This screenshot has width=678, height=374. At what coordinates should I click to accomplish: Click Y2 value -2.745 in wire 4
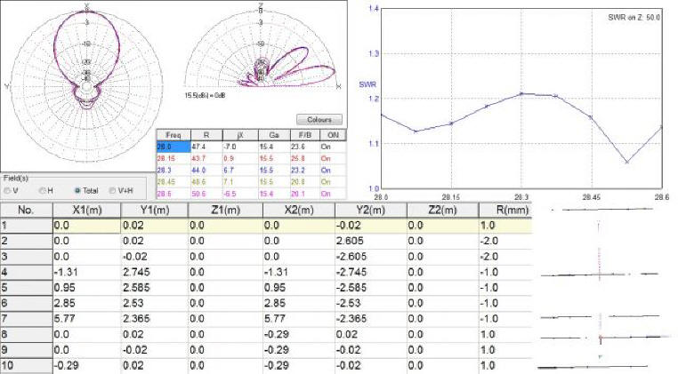coord(370,272)
